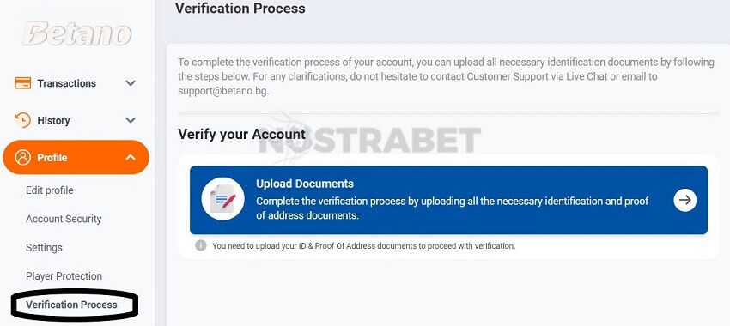Click the Betano logo

tap(77, 33)
